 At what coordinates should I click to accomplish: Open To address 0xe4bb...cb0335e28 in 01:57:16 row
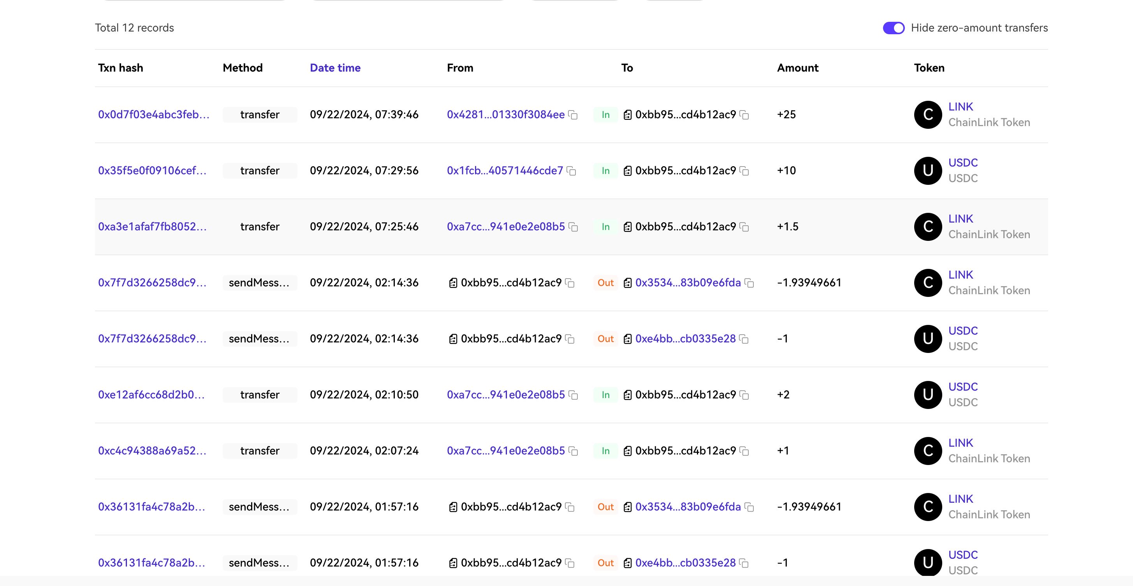[x=685, y=563]
